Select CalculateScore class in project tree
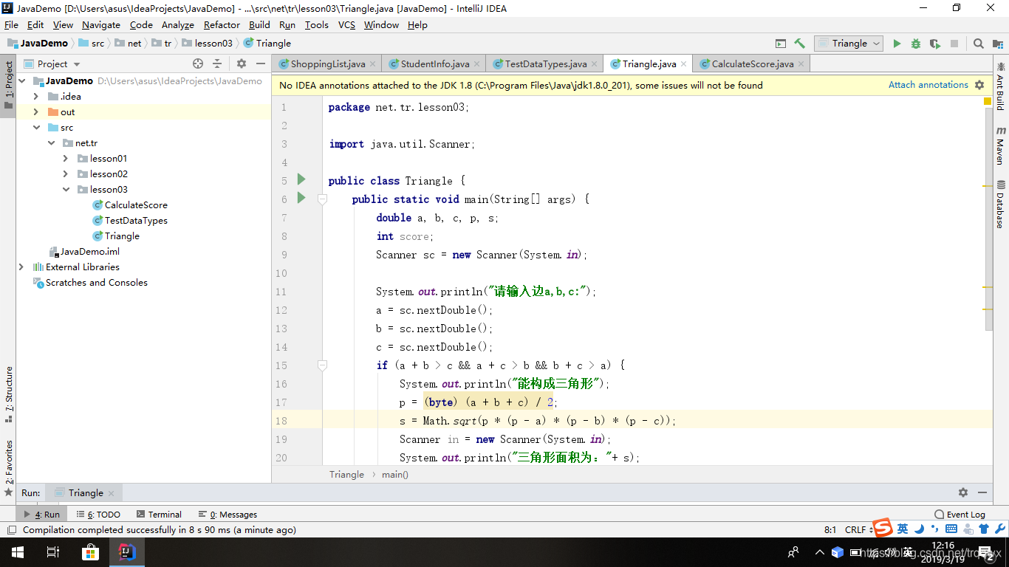 click(x=130, y=205)
